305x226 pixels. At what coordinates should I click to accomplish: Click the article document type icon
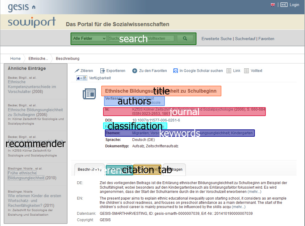pyautogui.click(x=89, y=94)
